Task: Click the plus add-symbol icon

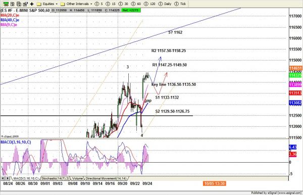Action: coord(32,4)
